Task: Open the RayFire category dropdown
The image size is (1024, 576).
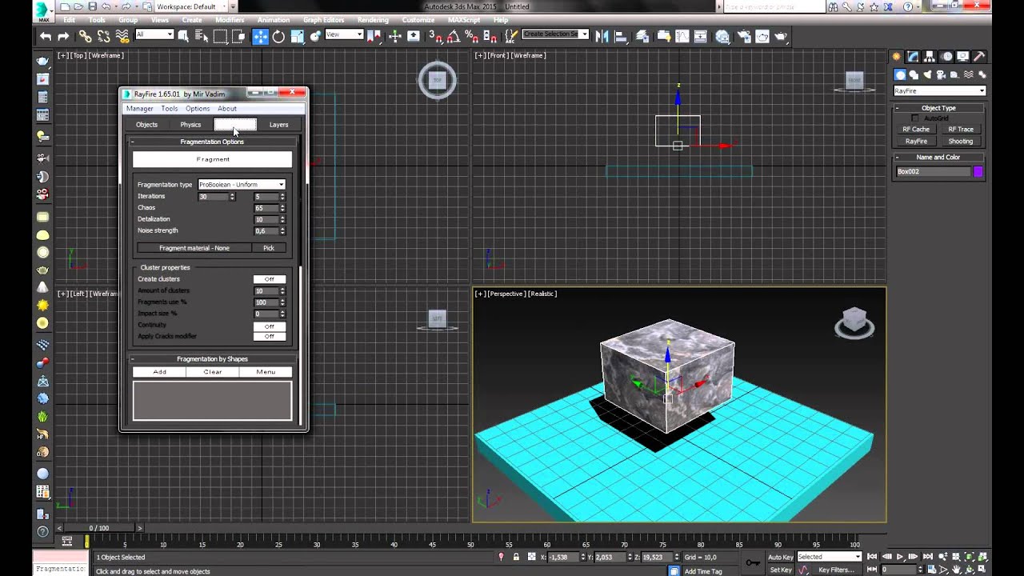Action: [x=939, y=90]
